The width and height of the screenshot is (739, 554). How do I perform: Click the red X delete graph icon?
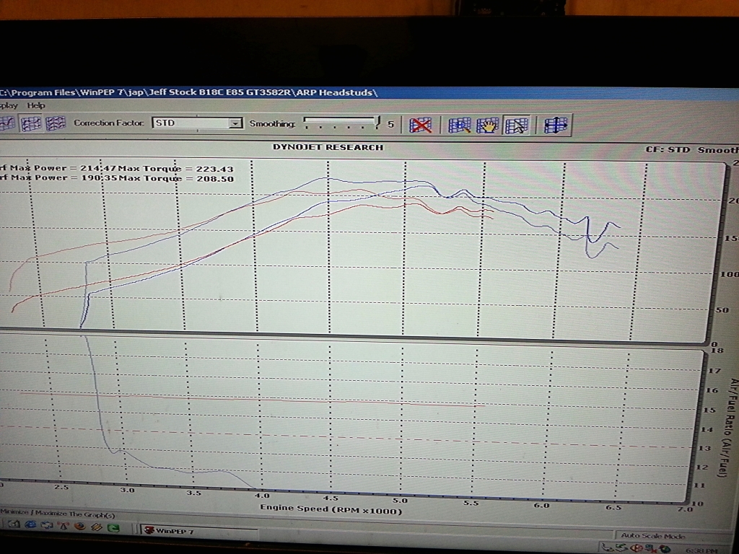click(420, 126)
